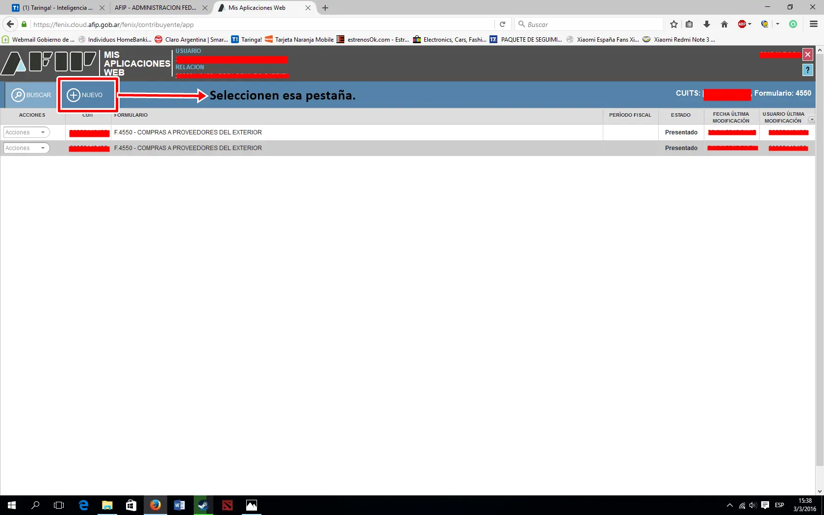Click the ACCIONES column header

32,115
